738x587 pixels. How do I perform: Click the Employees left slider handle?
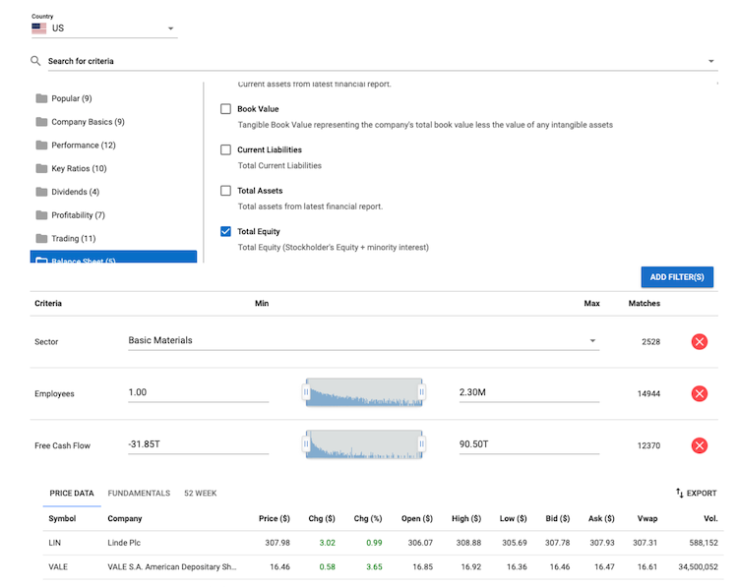306,391
